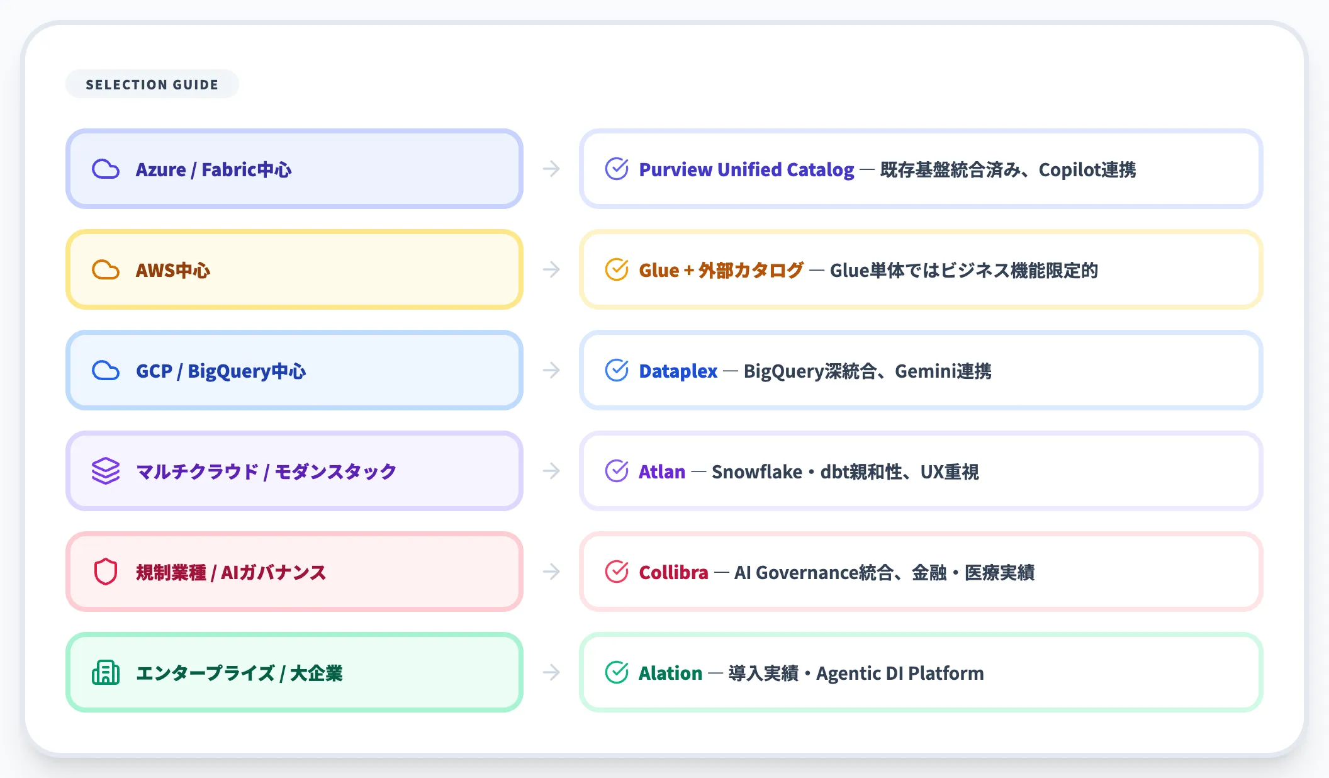The height and width of the screenshot is (778, 1329).
Task: Click the cloud icon beside GCP / BigQuery中心
Action: [x=107, y=371]
